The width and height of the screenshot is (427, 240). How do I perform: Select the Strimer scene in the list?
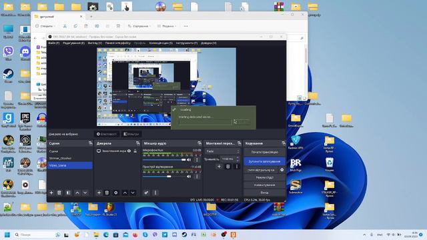click(x=70, y=158)
